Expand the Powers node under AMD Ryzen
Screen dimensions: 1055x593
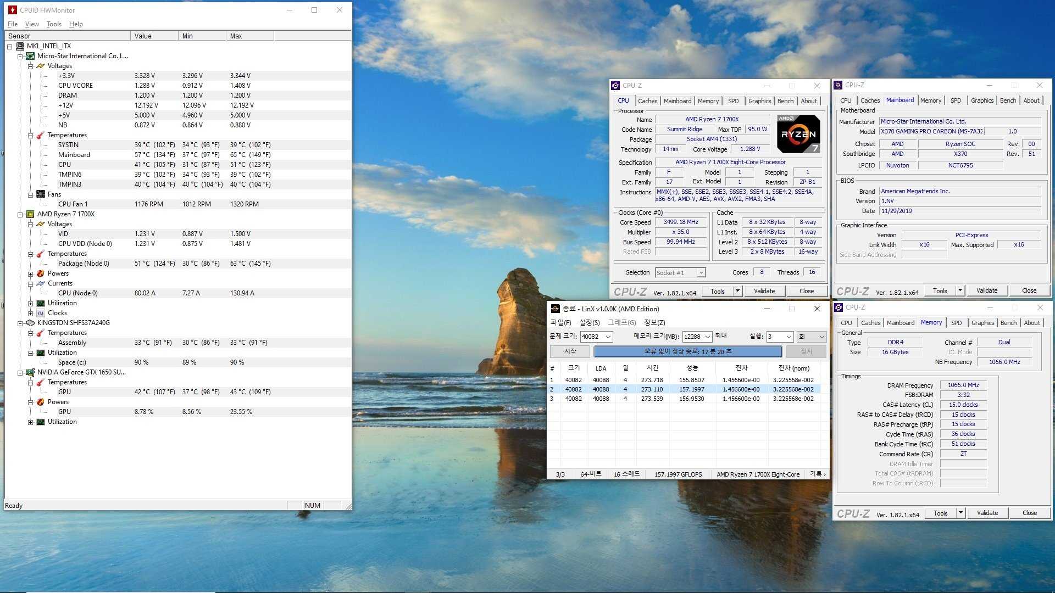pos(31,273)
